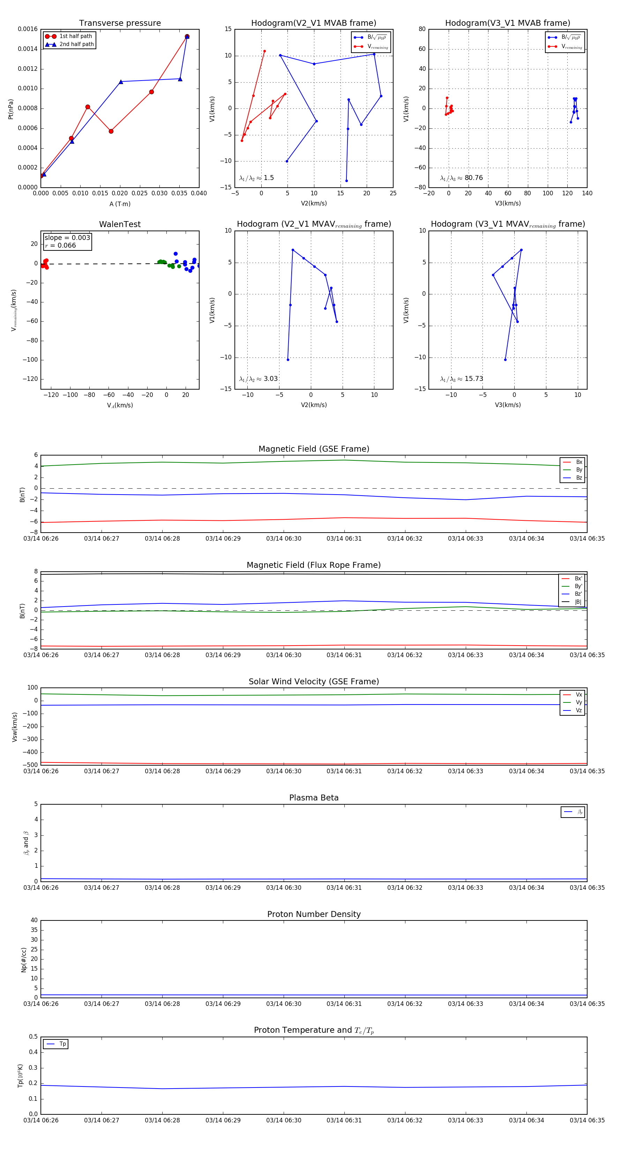Click the λ1/λ3 ≈ 15.73 annotation
Image resolution: width=628 pixels, height=1151 pixels.
pyautogui.click(x=461, y=379)
